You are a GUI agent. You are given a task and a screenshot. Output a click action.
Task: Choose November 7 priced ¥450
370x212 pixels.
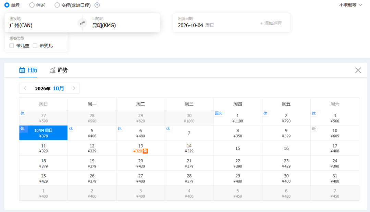pyautogui.click(x=335, y=193)
